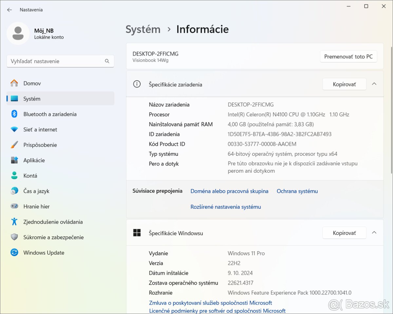This screenshot has height=314, width=393.
Task: Select Čas a jazyk in the sidebar
Action: [x=36, y=191]
